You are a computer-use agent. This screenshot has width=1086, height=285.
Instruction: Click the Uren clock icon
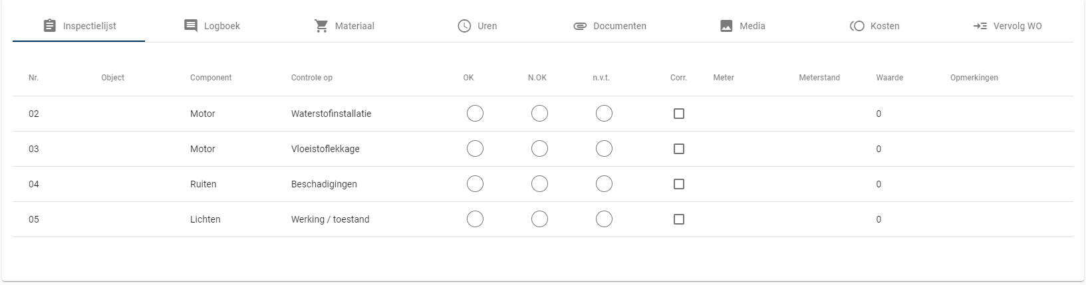[464, 26]
